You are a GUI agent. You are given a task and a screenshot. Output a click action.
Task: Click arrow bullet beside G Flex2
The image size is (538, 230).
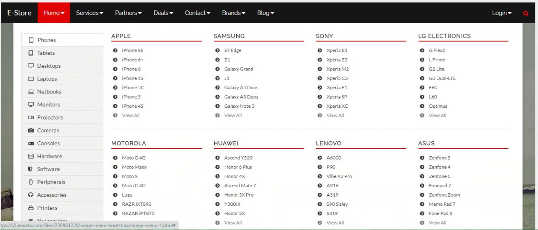(x=422, y=50)
